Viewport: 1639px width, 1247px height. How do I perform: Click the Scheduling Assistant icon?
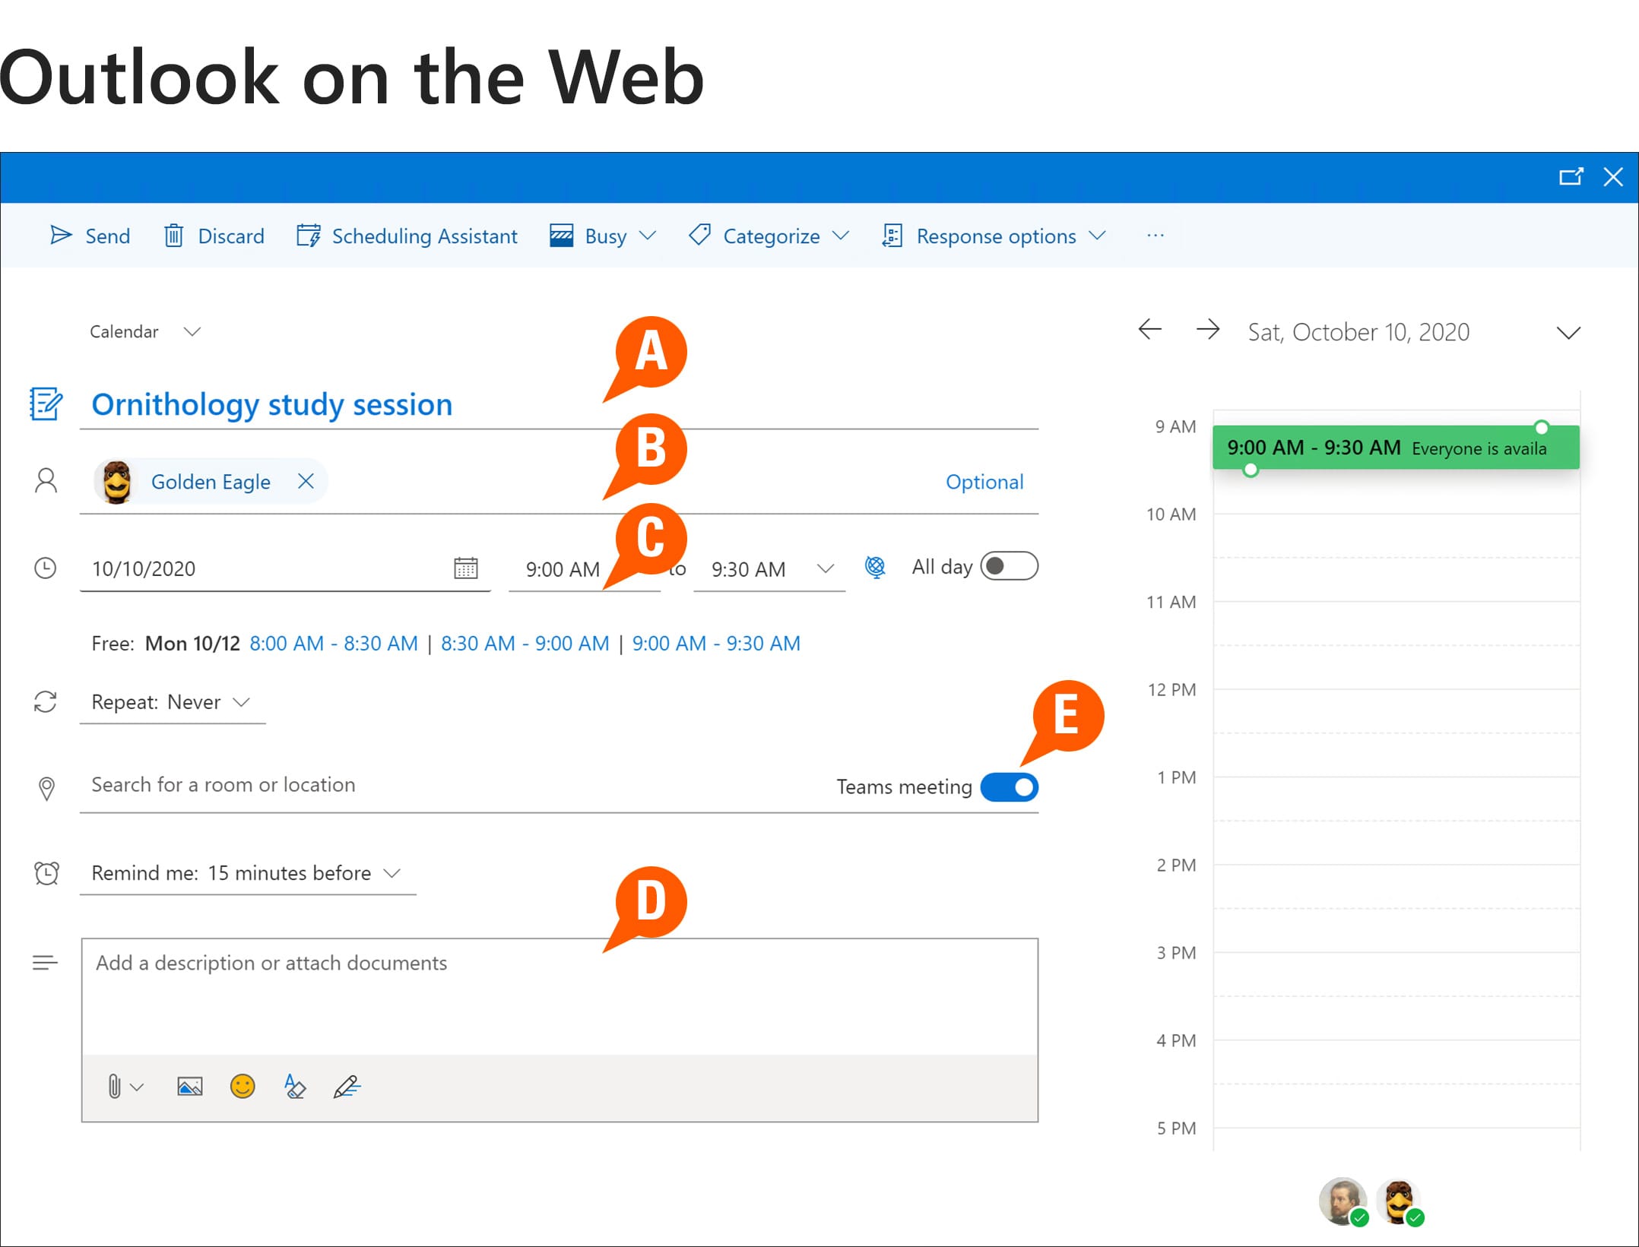click(309, 236)
